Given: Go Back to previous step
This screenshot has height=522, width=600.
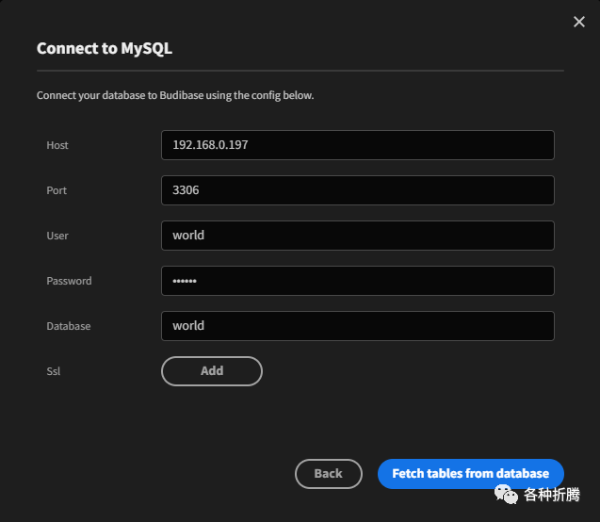Looking at the screenshot, I should click(x=329, y=473).
